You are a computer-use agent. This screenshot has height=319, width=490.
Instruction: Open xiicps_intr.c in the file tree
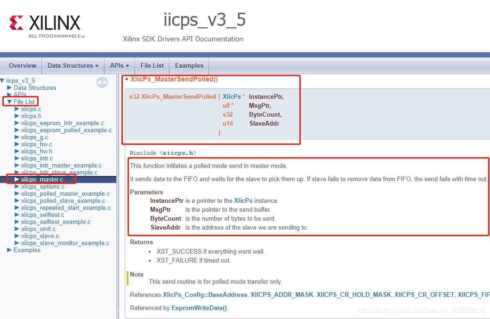(37, 159)
